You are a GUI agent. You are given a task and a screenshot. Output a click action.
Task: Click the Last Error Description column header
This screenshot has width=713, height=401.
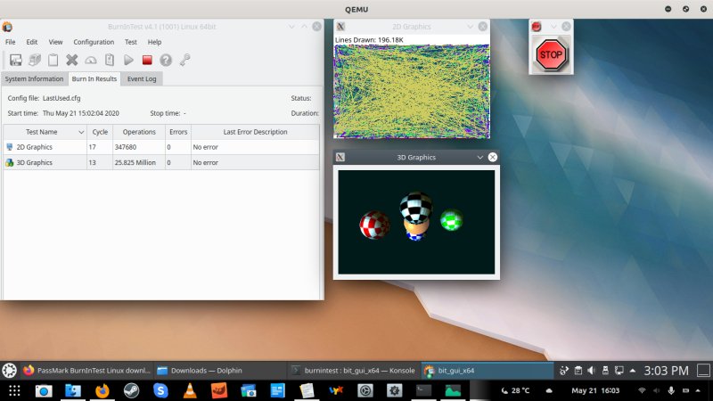pos(255,132)
